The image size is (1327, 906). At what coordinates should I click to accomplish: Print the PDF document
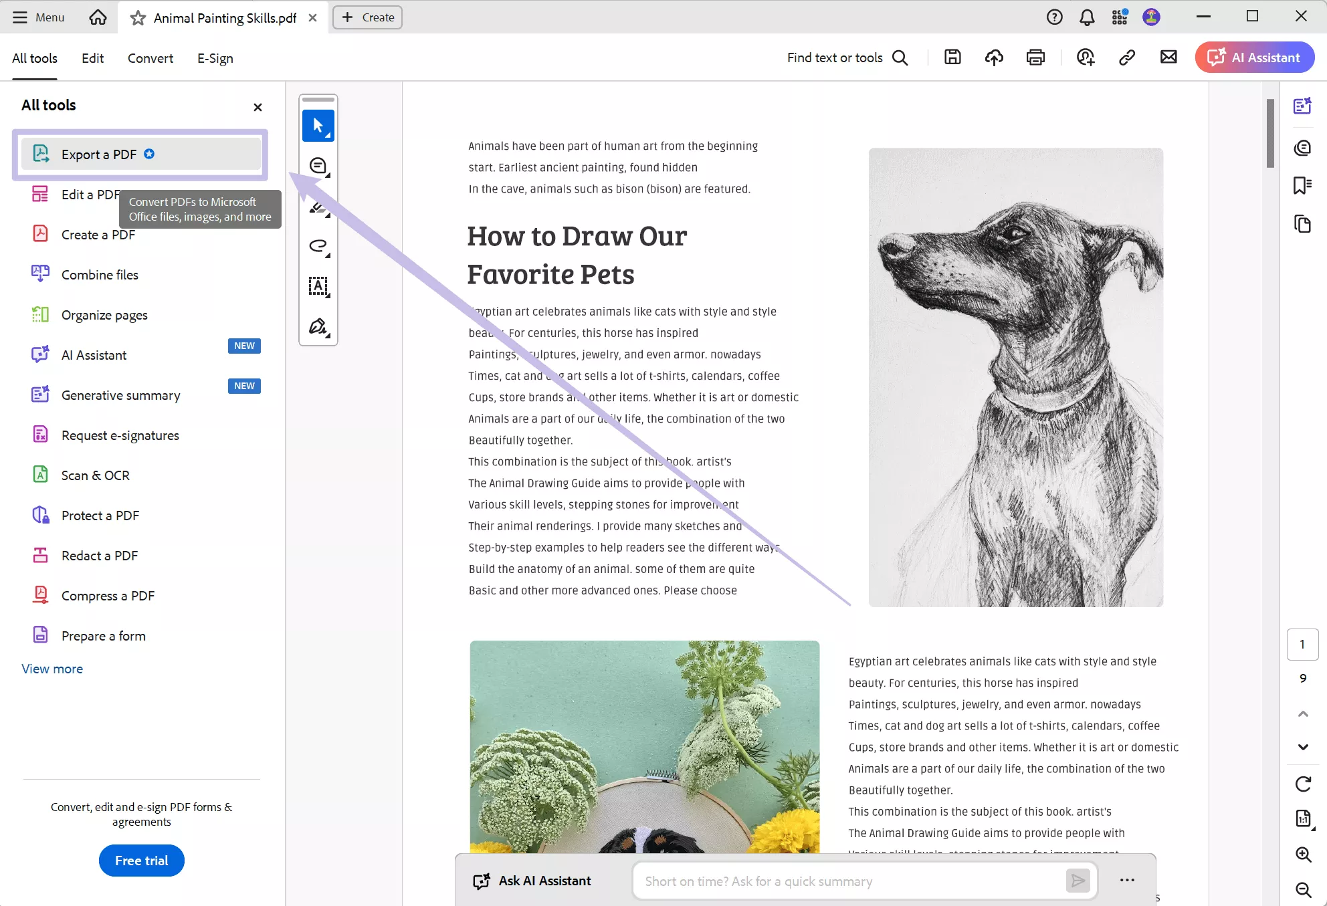tap(1035, 58)
